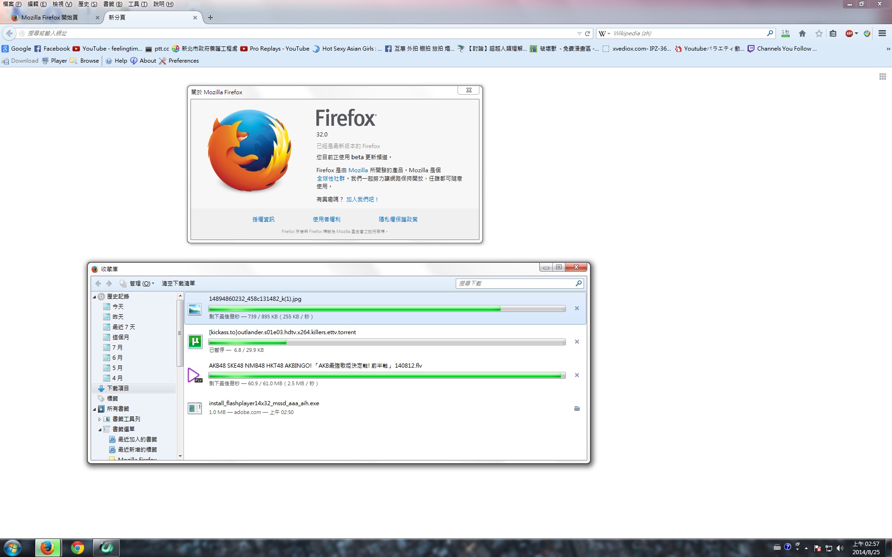892x557 pixels.
Task: Click the bookmark star icon
Action: point(819,33)
